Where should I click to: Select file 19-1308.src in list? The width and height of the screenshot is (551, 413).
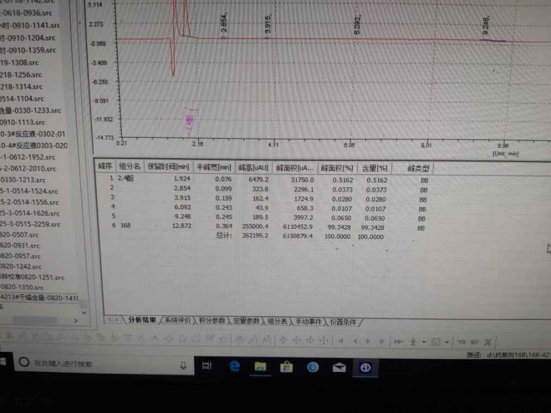[x=20, y=62]
